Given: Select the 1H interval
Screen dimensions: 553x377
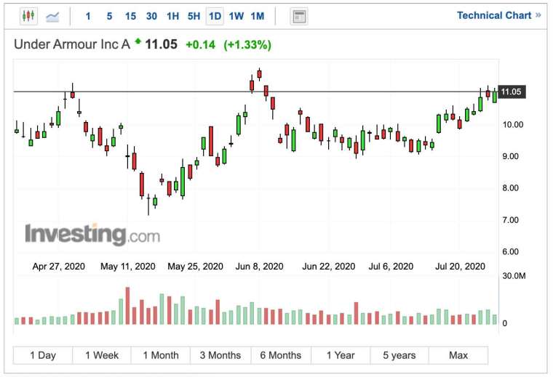Looking at the screenshot, I should pyautogui.click(x=173, y=16).
